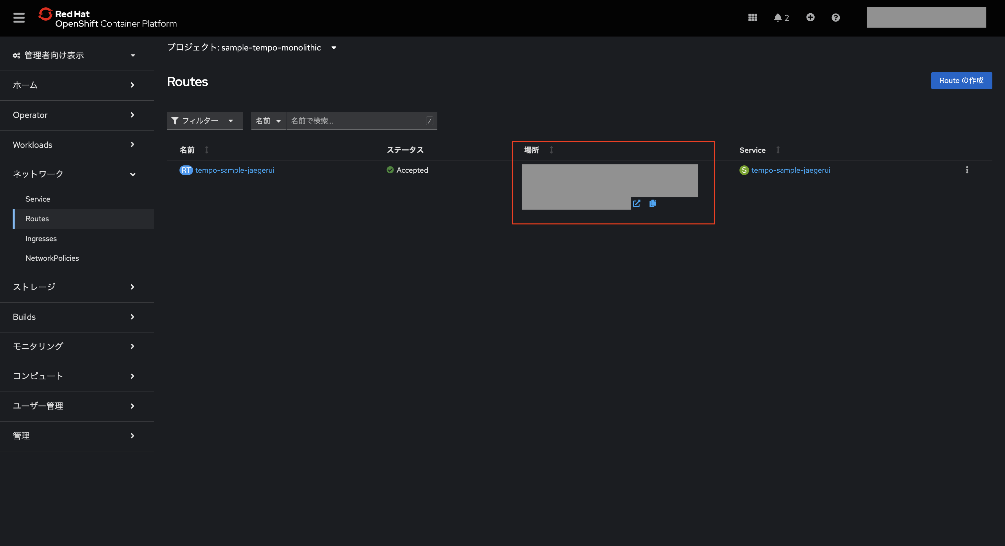Collapse the ネットワーク navigation section
Viewport: 1005px width, 546px height.
[74, 174]
